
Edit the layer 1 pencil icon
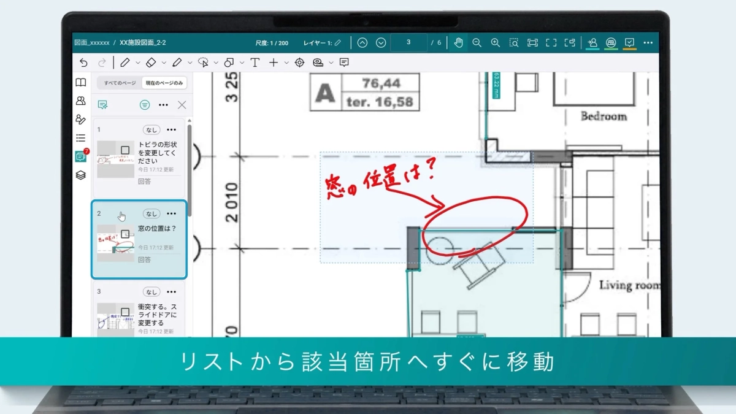coord(338,43)
